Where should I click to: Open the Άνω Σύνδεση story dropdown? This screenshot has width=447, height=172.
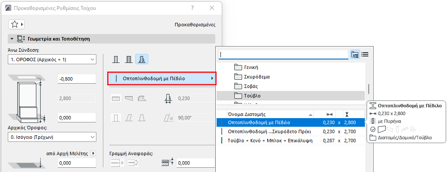52,59
